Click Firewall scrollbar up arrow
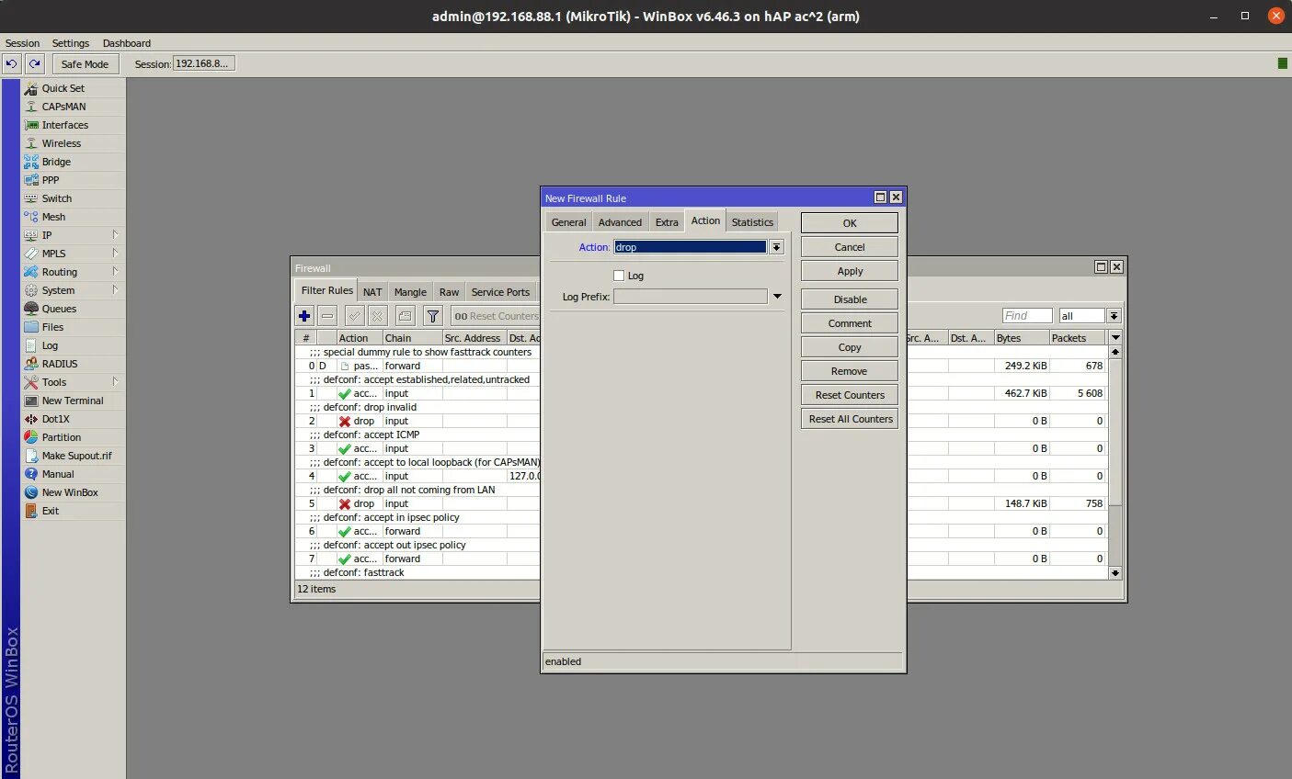 (x=1115, y=352)
